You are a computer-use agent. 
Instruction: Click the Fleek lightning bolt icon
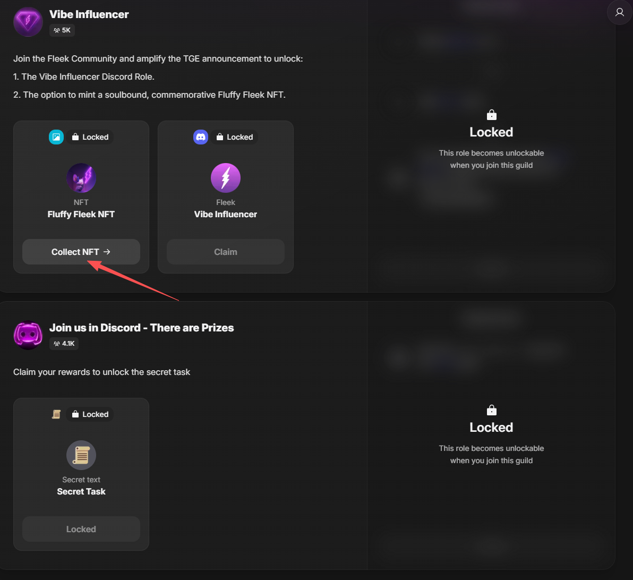226,178
